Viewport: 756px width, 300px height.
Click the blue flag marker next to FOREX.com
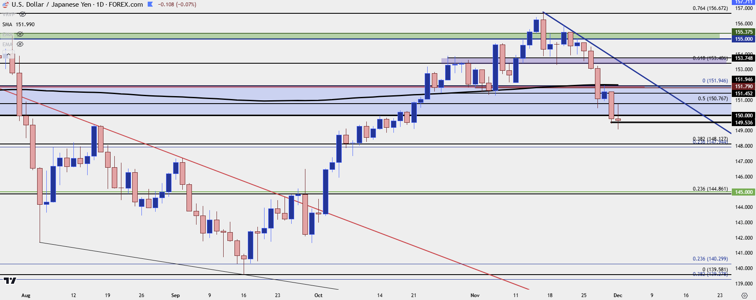tap(150, 4)
